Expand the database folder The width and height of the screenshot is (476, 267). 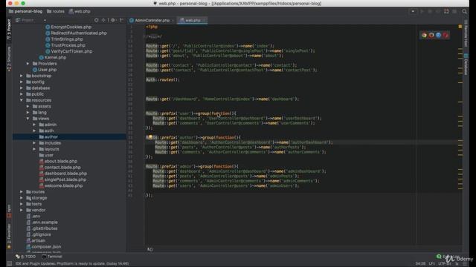pos(22,88)
